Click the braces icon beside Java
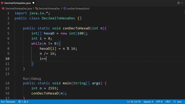185x104 pixels. 175,102
